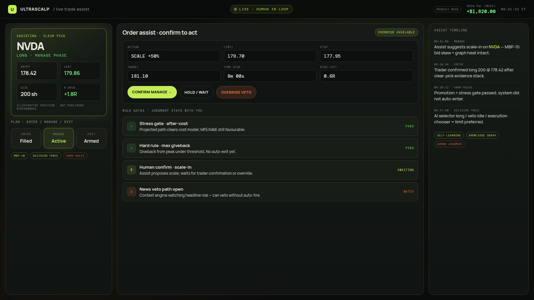This screenshot has width=534, height=300.
Task: Select the Exit Armed plan stage
Action: pos(91,138)
